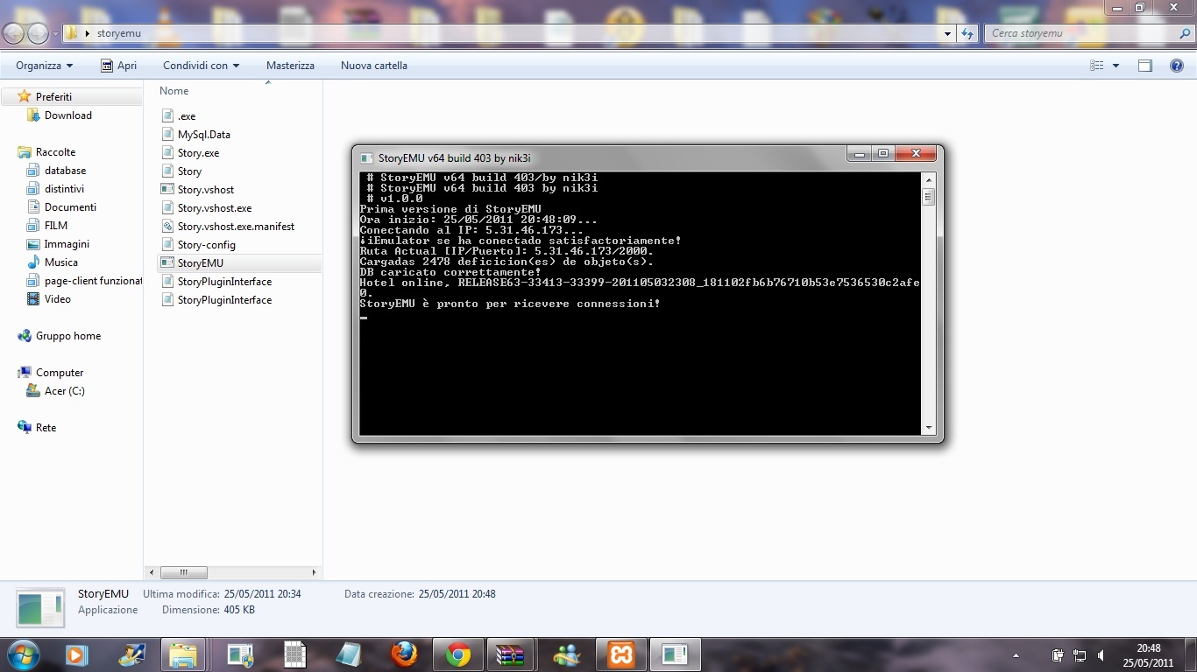Click file list scroll right arrow
This screenshot has width=1197, height=672.
tap(315, 572)
